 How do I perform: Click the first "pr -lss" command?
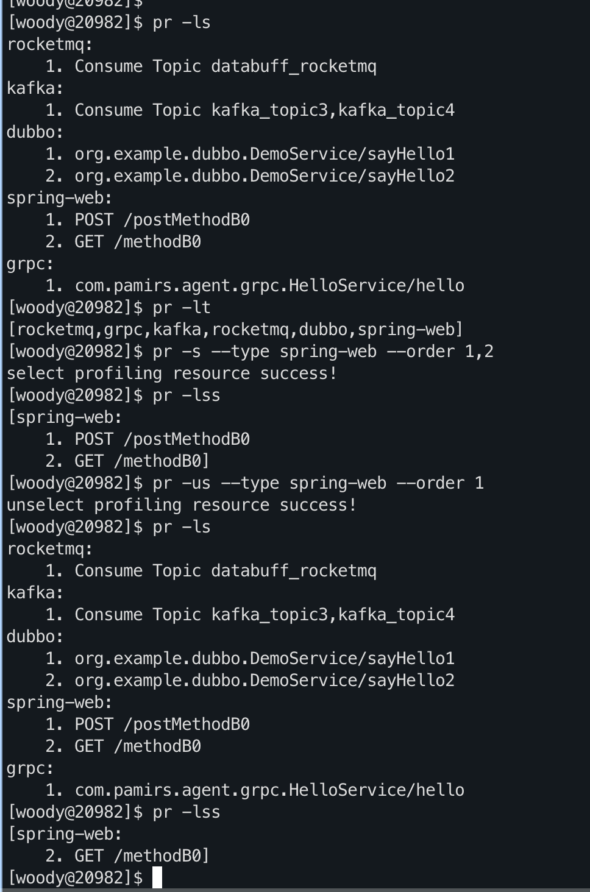coord(187,395)
